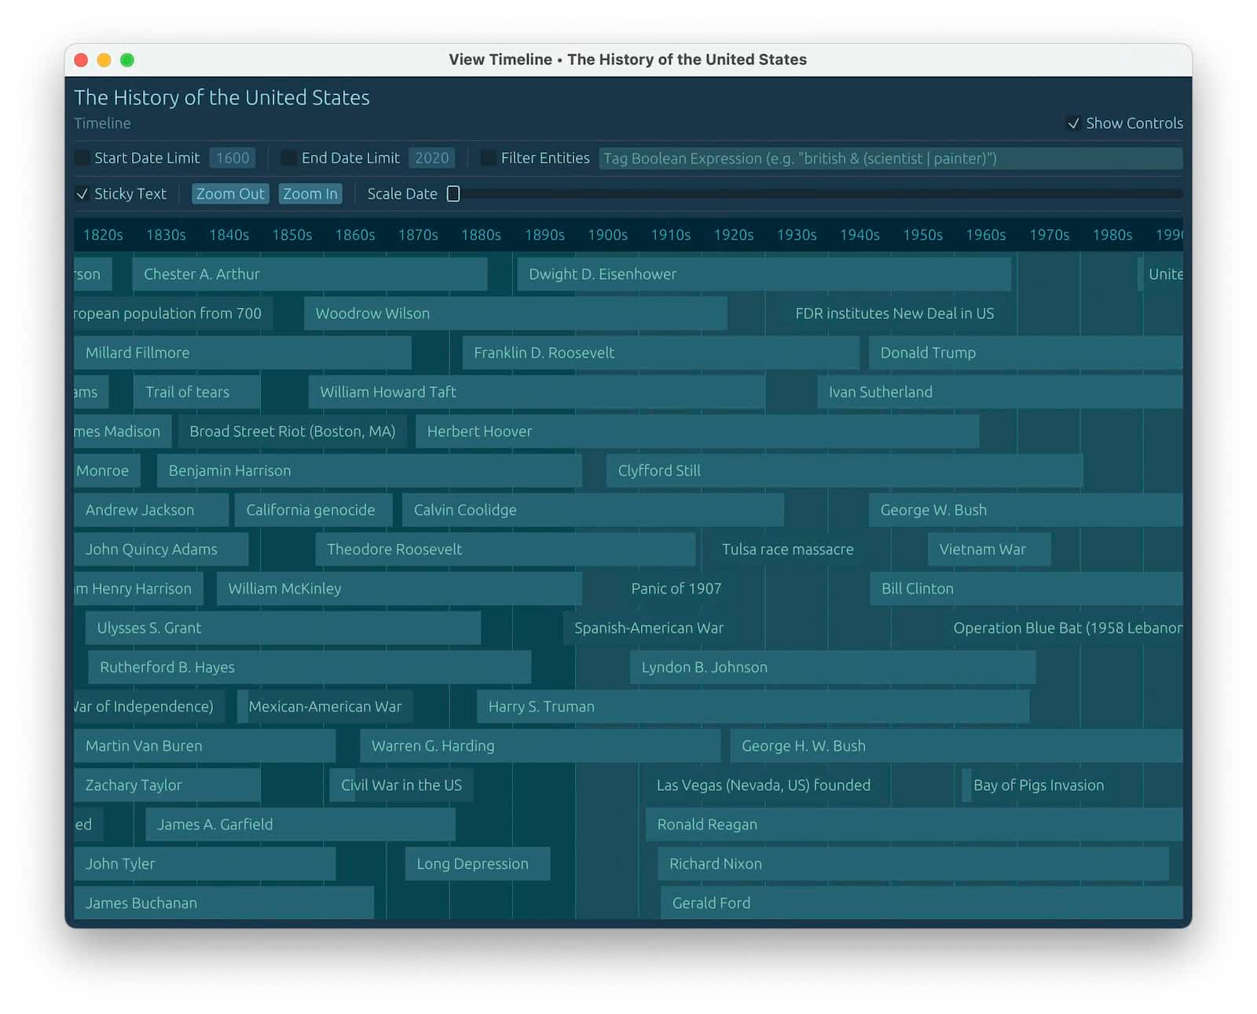
Task: Open the William Howard Taft entry
Action: (x=537, y=392)
